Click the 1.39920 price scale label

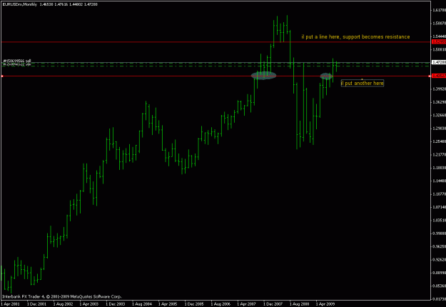pos(439,89)
